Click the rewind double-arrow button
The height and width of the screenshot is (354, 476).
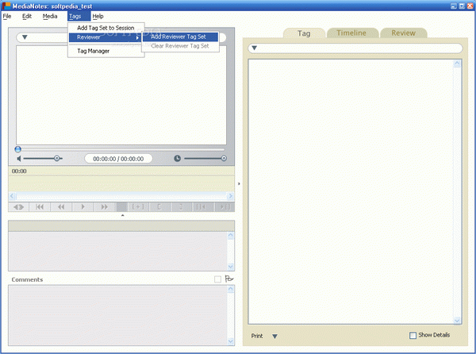(60, 207)
